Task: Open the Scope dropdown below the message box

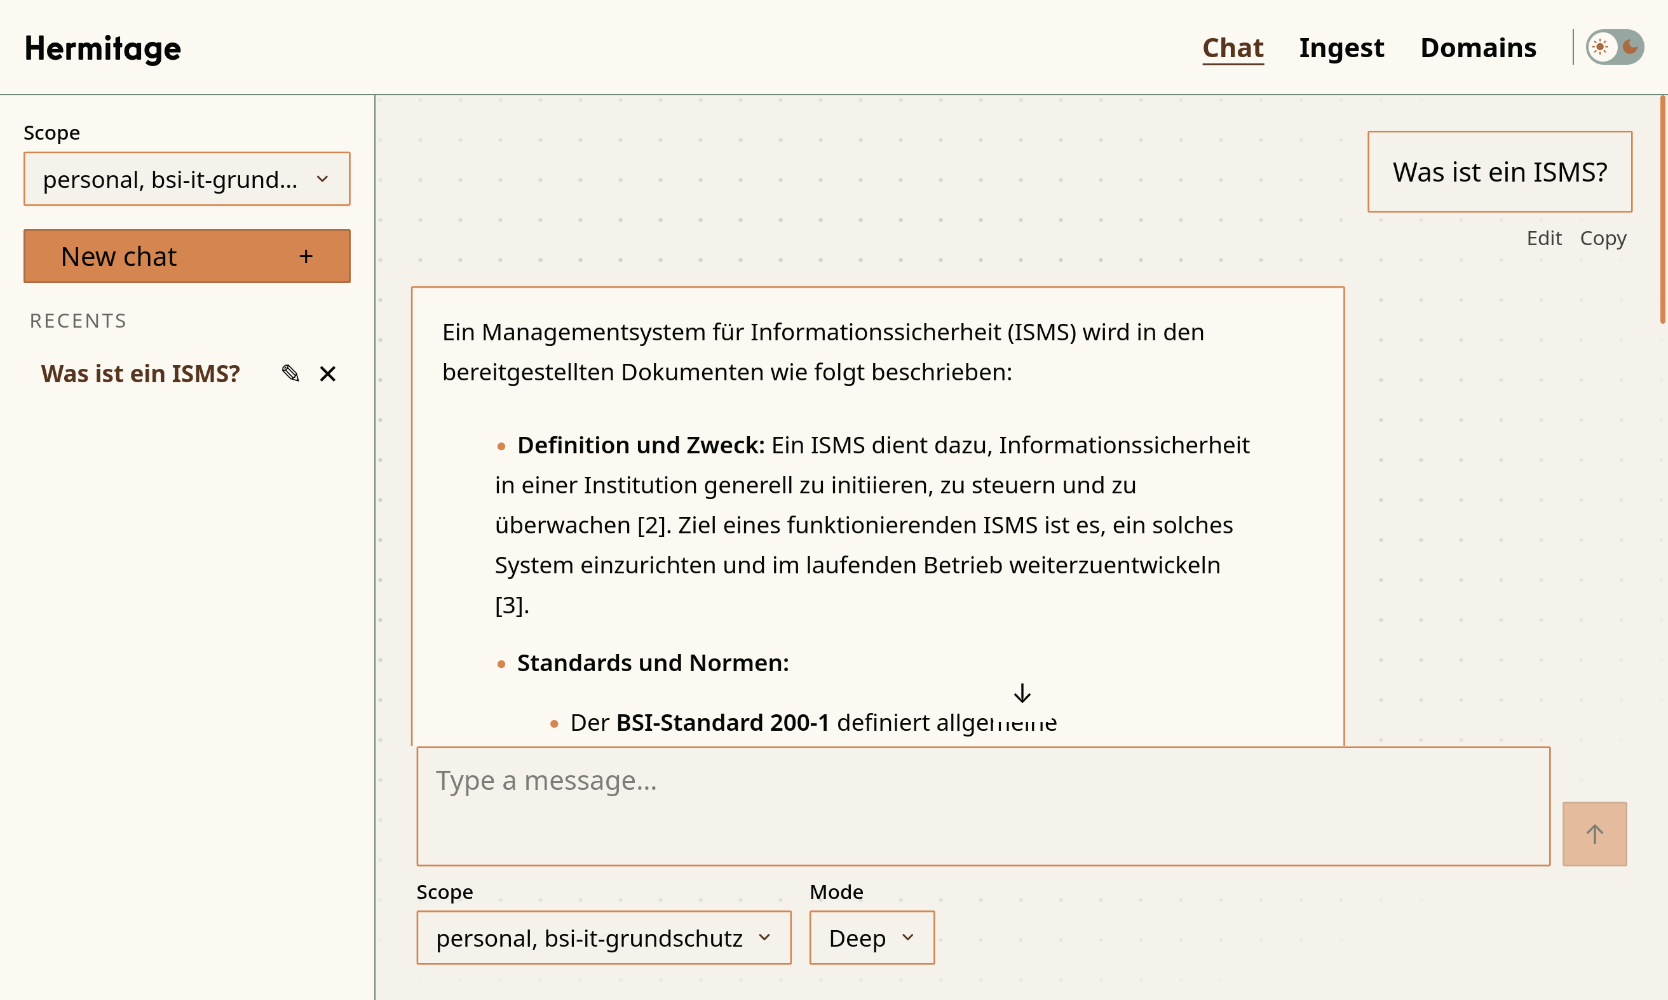Action: (x=604, y=938)
